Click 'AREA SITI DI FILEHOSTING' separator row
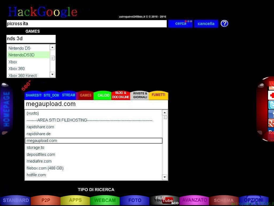274x206 pixels. pyautogui.click(x=94, y=120)
